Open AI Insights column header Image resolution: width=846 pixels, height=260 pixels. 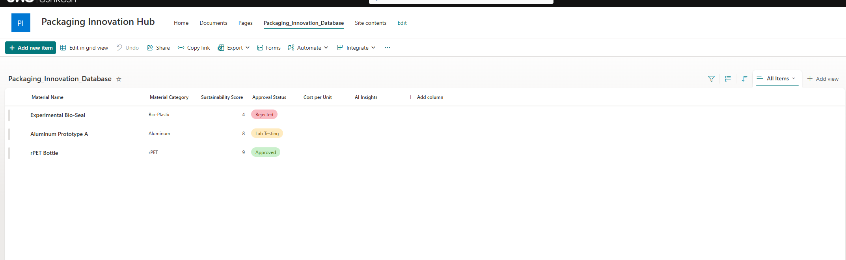pyautogui.click(x=366, y=97)
